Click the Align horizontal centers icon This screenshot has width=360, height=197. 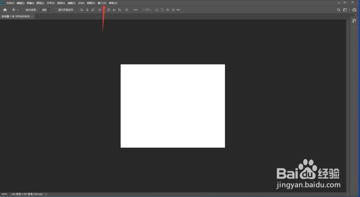point(87,10)
